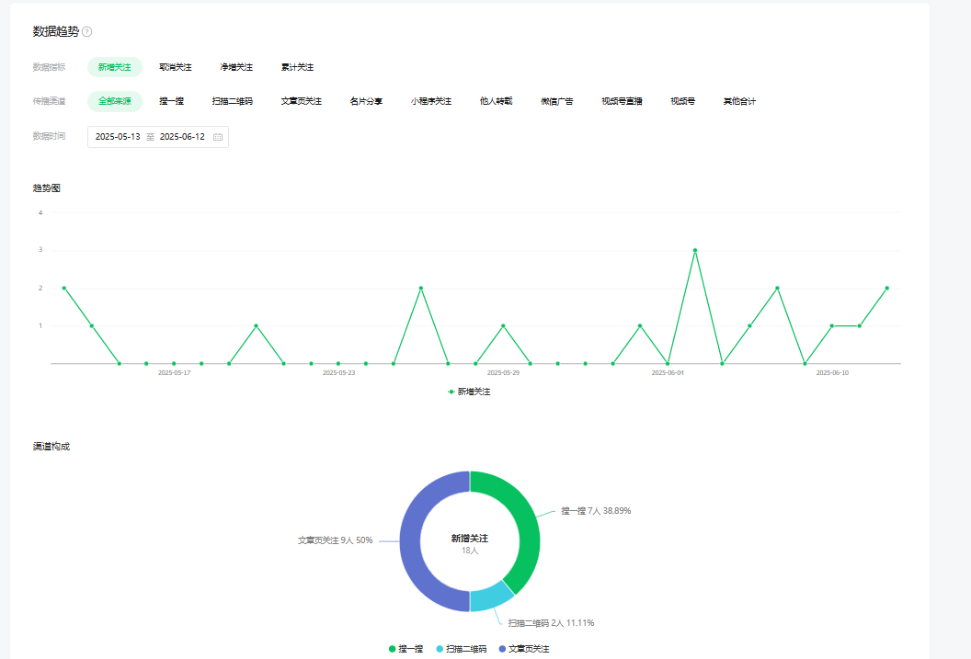The height and width of the screenshot is (659, 971).
Task: Open the date range calendar icon
Action: (218, 137)
